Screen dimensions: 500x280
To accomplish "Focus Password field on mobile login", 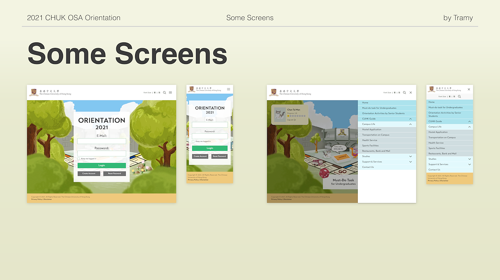I will coord(210,136).
